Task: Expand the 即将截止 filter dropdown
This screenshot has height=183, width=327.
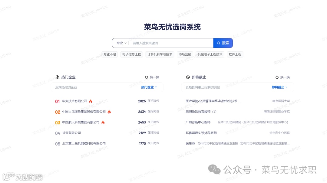Action: [279, 87]
